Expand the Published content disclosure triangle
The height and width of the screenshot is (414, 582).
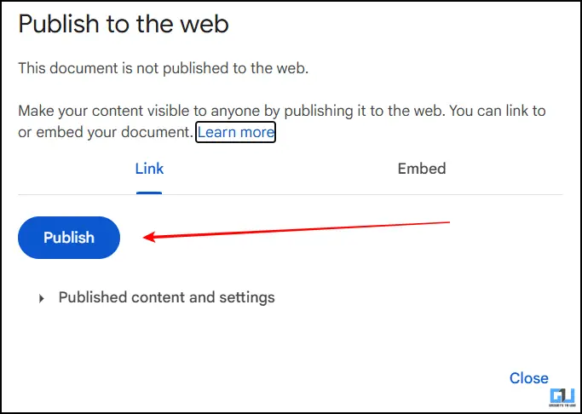pos(42,298)
